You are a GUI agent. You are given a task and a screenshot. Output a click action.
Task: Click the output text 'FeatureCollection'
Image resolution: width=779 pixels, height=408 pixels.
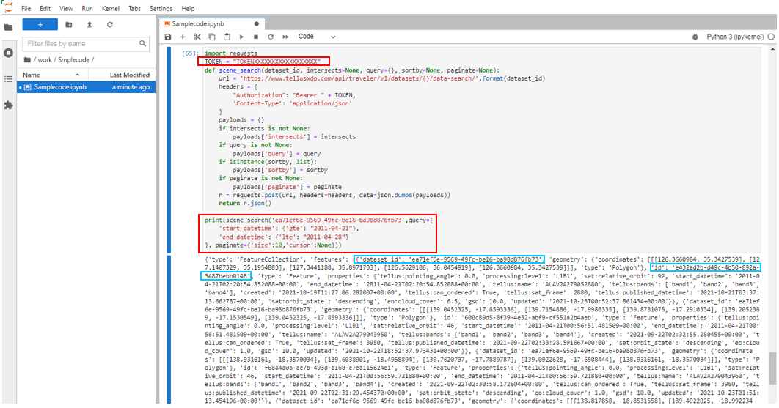(270, 259)
